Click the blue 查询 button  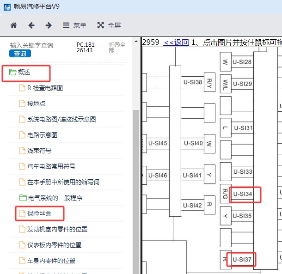point(20,54)
